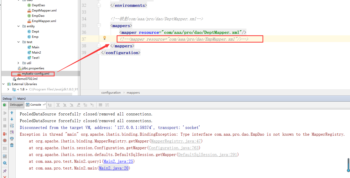Open Configuration.java:763 stack trace link
The image size is (350, 178).
pos(173,148)
